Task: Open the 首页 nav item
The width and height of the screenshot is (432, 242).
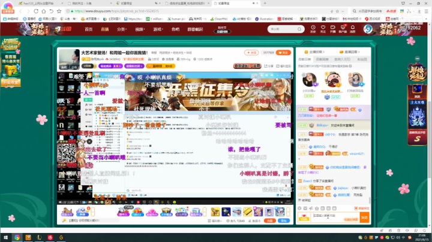Action: coord(88,29)
